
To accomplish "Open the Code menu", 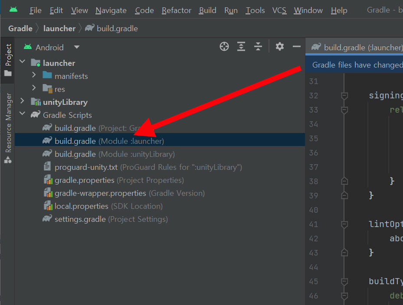I will click(144, 10).
